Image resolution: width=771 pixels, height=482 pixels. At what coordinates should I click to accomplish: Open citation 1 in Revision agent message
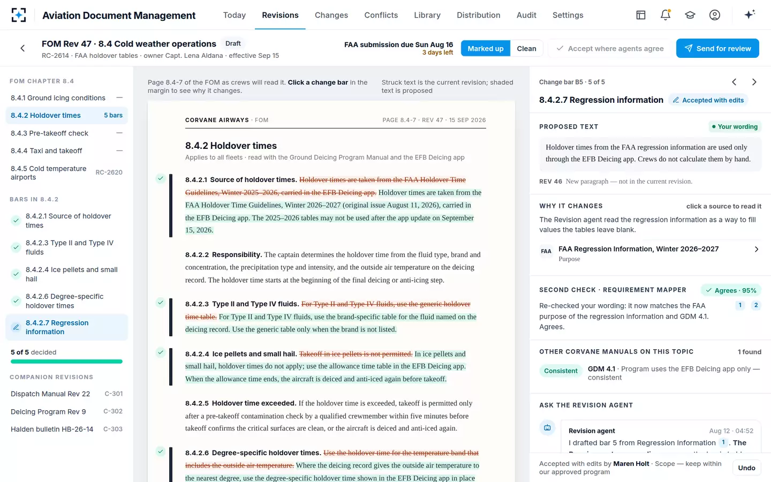723,442
